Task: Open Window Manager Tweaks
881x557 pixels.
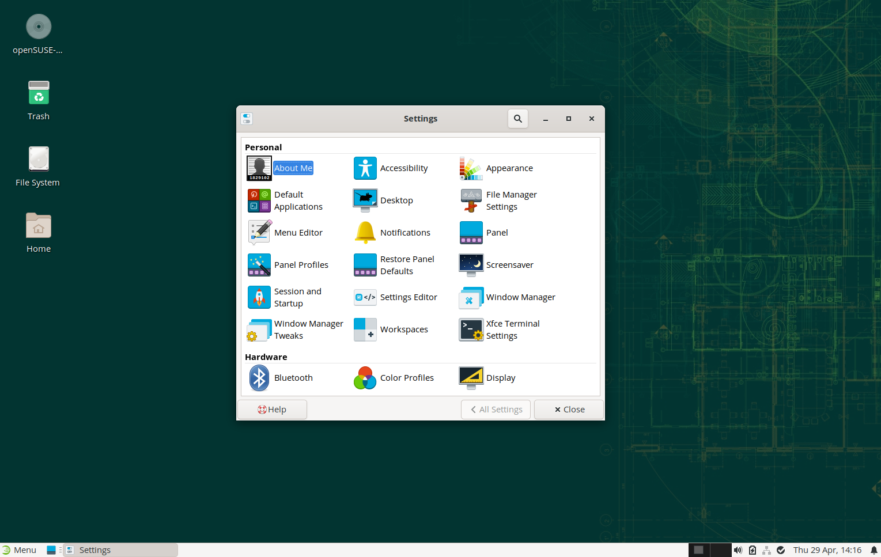Action: (x=259, y=329)
